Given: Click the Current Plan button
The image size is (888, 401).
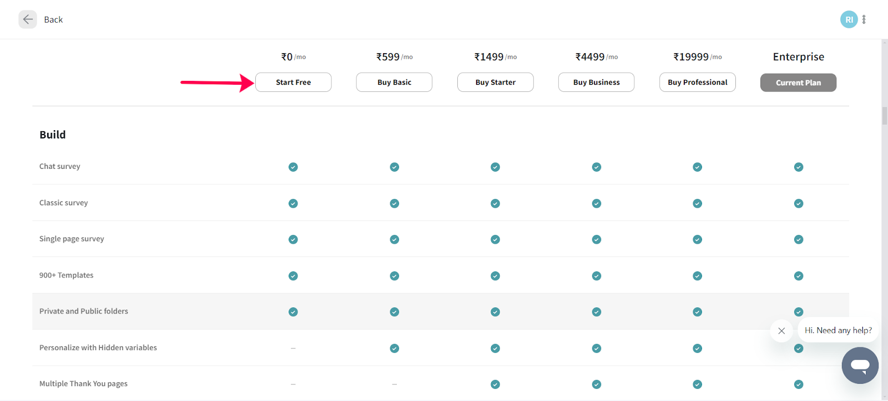Looking at the screenshot, I should [x=798, y=83].
